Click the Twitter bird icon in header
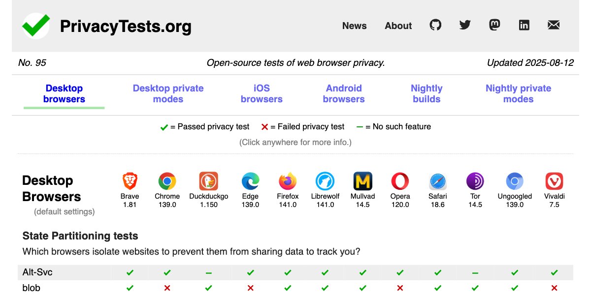Viewport: 591px width, 295px height. [465, 25]
